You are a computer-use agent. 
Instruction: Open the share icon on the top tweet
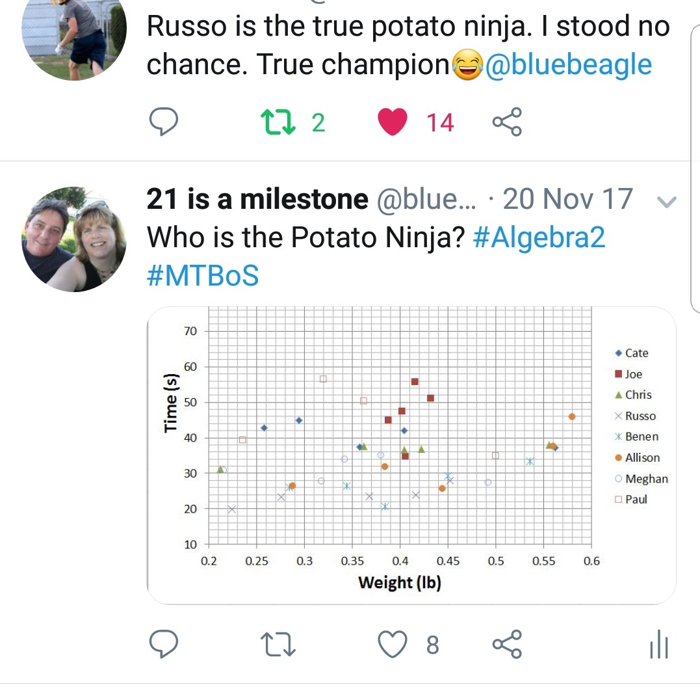[507, 121]
